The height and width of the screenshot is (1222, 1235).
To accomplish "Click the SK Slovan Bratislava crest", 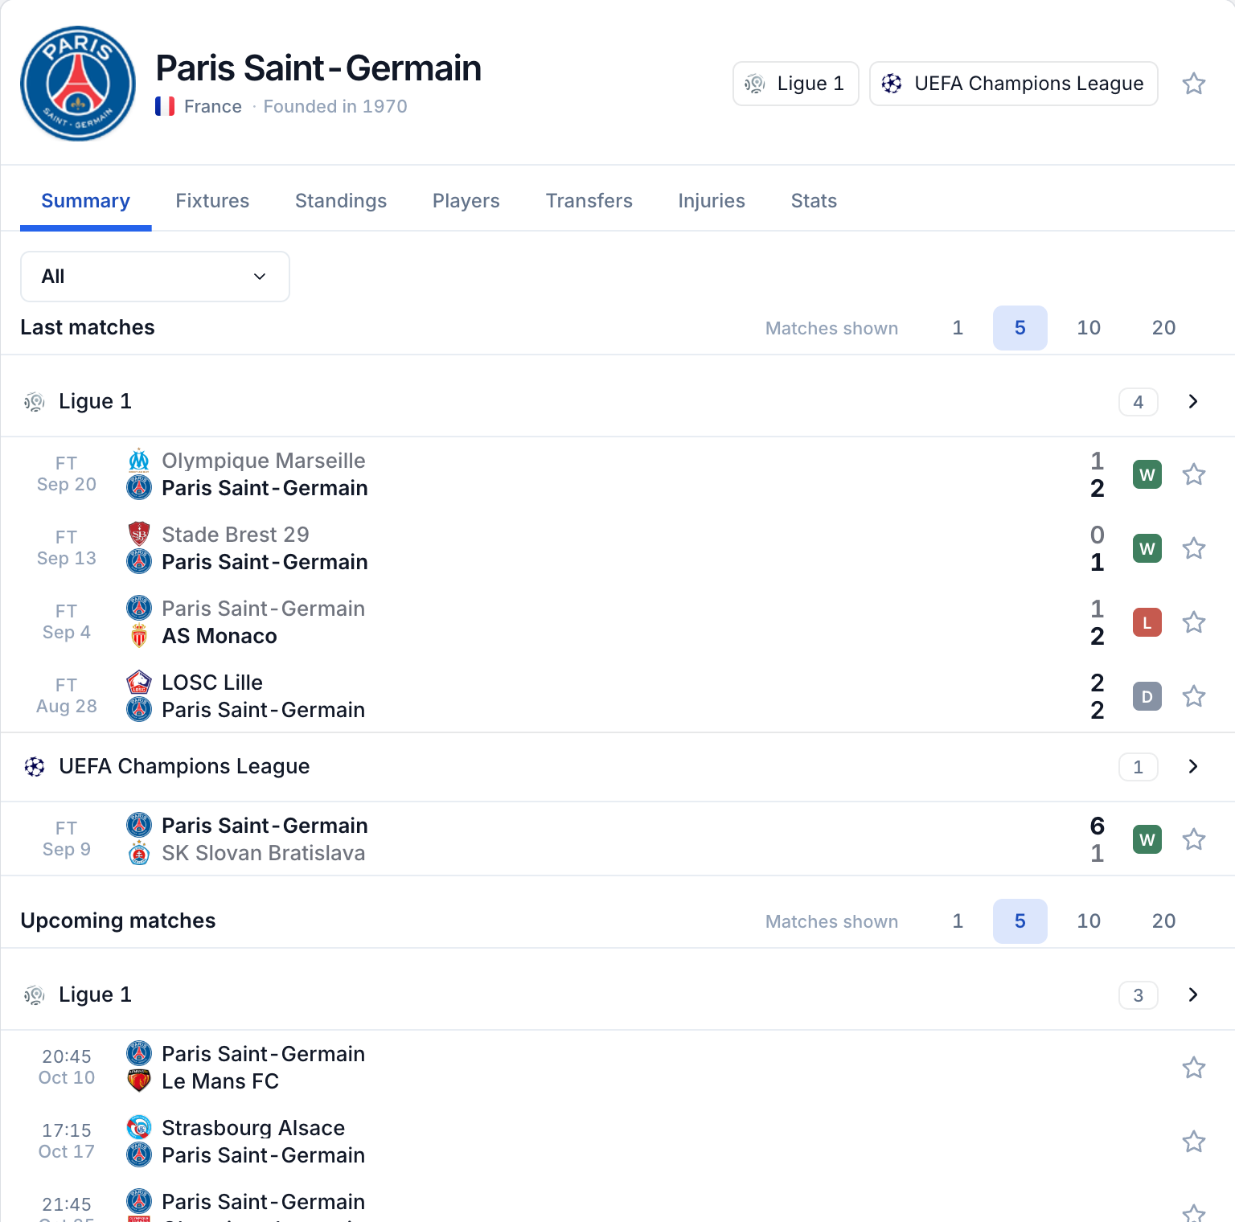I will coord(139,853).
